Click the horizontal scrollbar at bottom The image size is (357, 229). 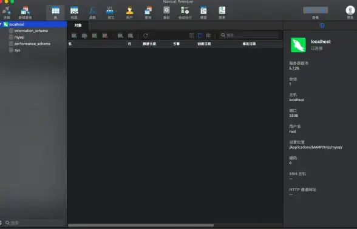tap(141, 225)
